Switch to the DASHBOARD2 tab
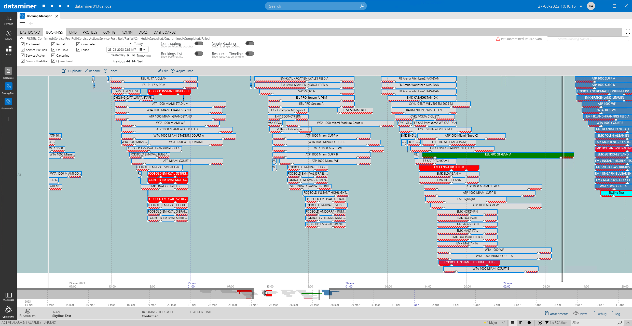The height and width of the screenshot is (326, 632). click(165, 32)
